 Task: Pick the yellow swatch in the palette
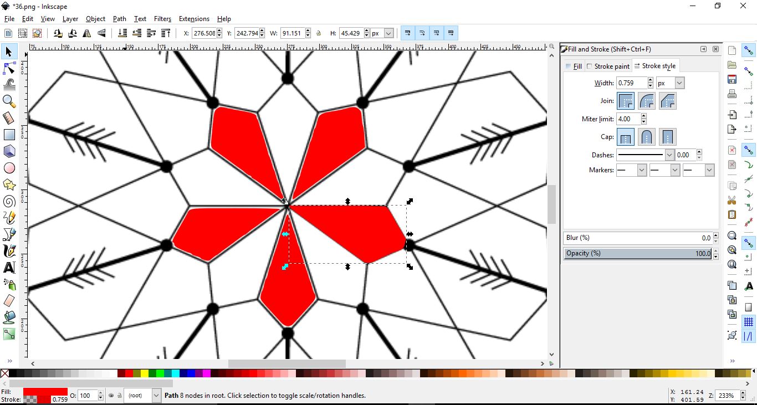pos(146,374)
